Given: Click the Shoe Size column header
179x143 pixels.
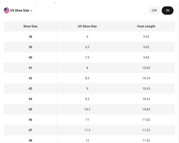Looking at the screenshot, I should tap(30, 26).
